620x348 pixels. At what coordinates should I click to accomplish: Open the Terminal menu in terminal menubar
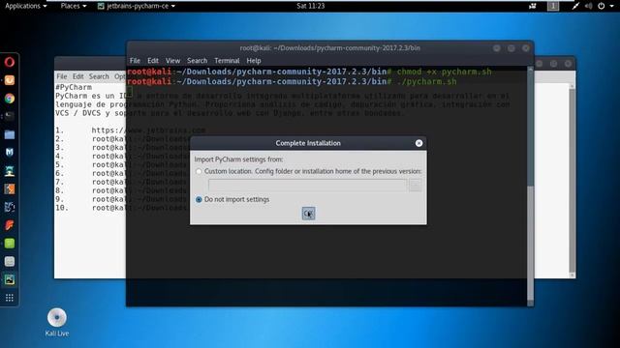[227, 61]
